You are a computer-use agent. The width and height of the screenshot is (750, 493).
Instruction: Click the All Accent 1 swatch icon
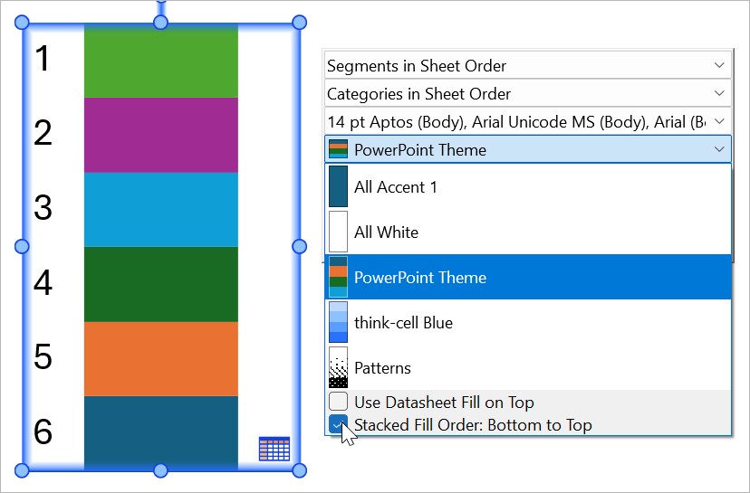338,187
